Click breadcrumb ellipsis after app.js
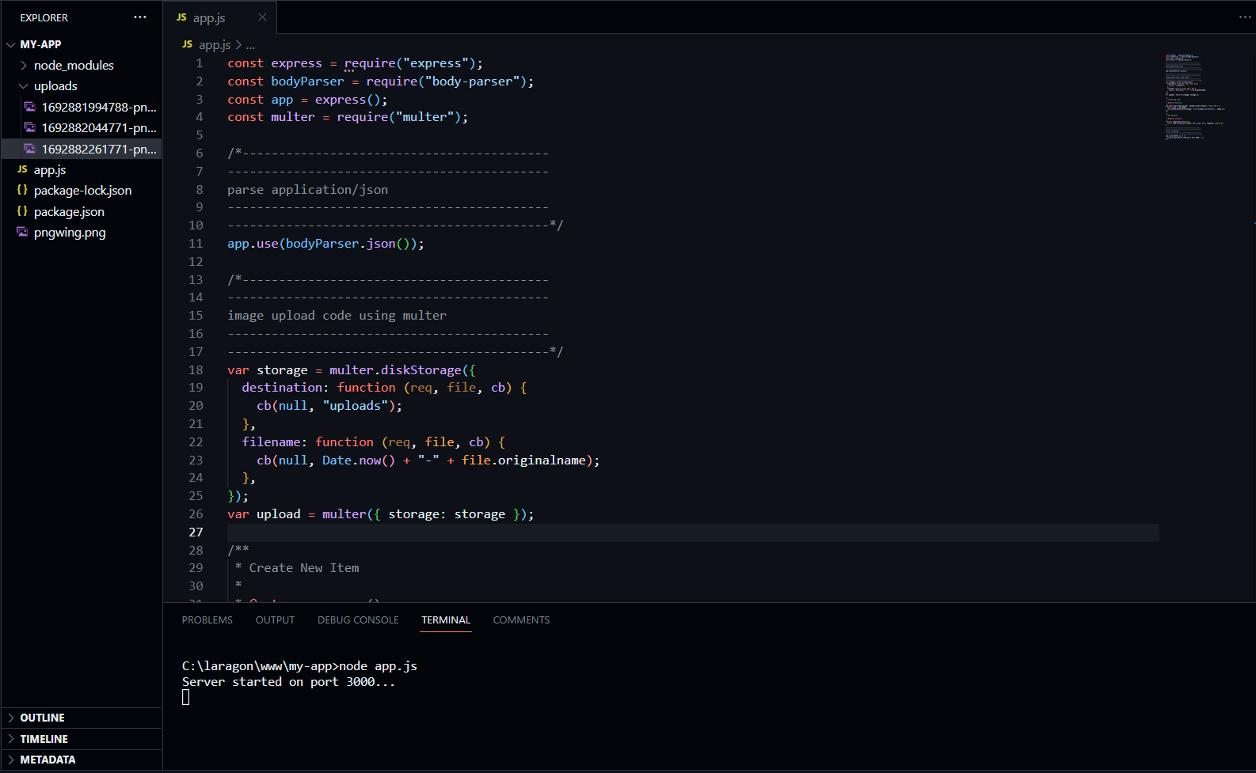This screenshot has width=1256, height=773. [x=250, y=45]
